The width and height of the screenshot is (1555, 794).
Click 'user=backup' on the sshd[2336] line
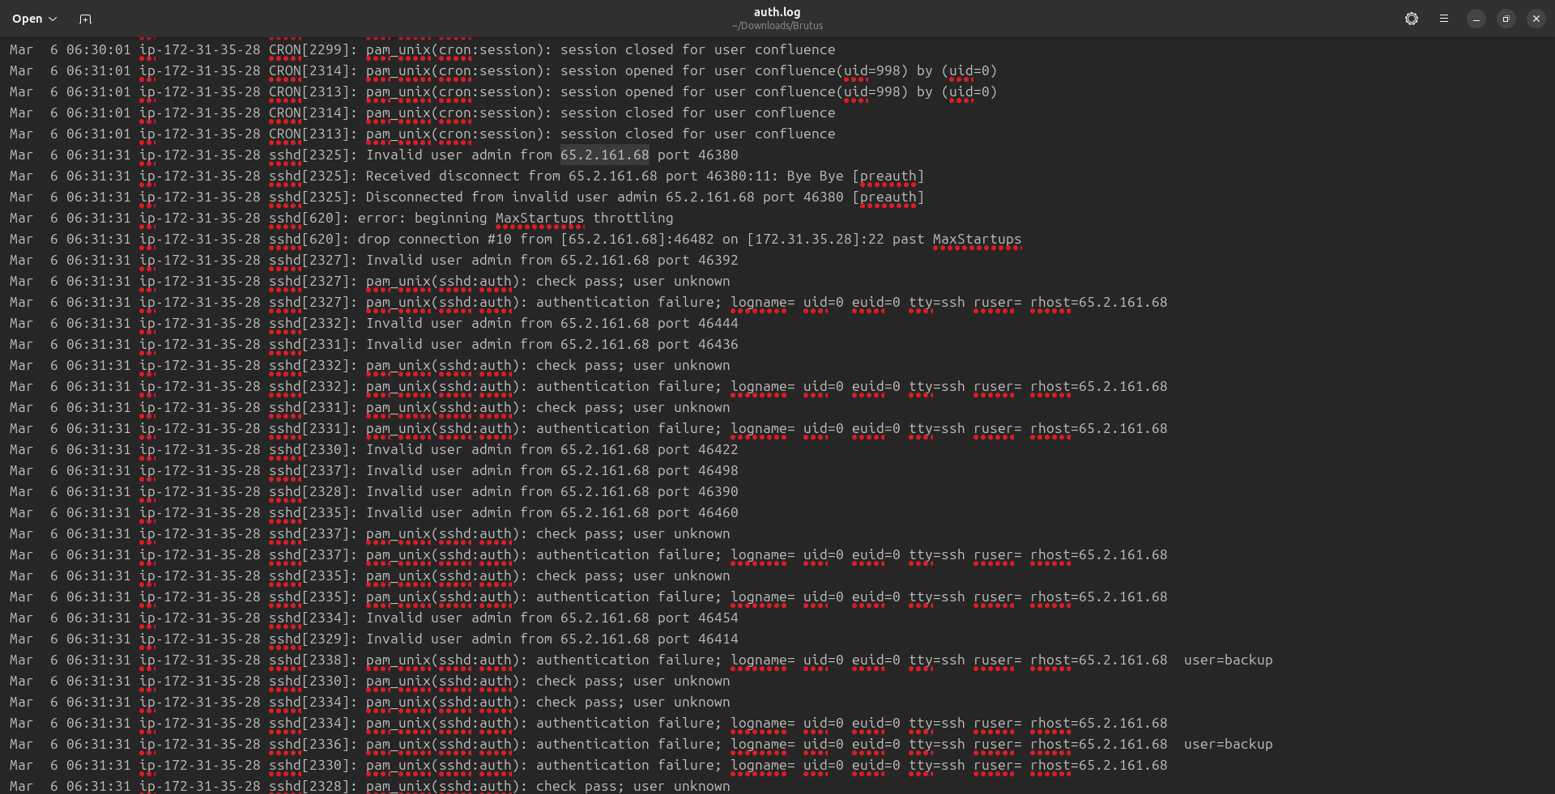pyautogui.click(x=1229, y=745)
